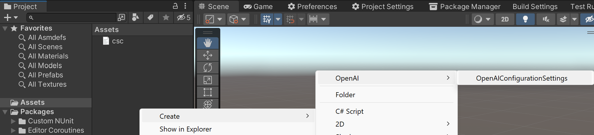Click the search by label icon
Screen dimensions: 594x135
point(151,18)
